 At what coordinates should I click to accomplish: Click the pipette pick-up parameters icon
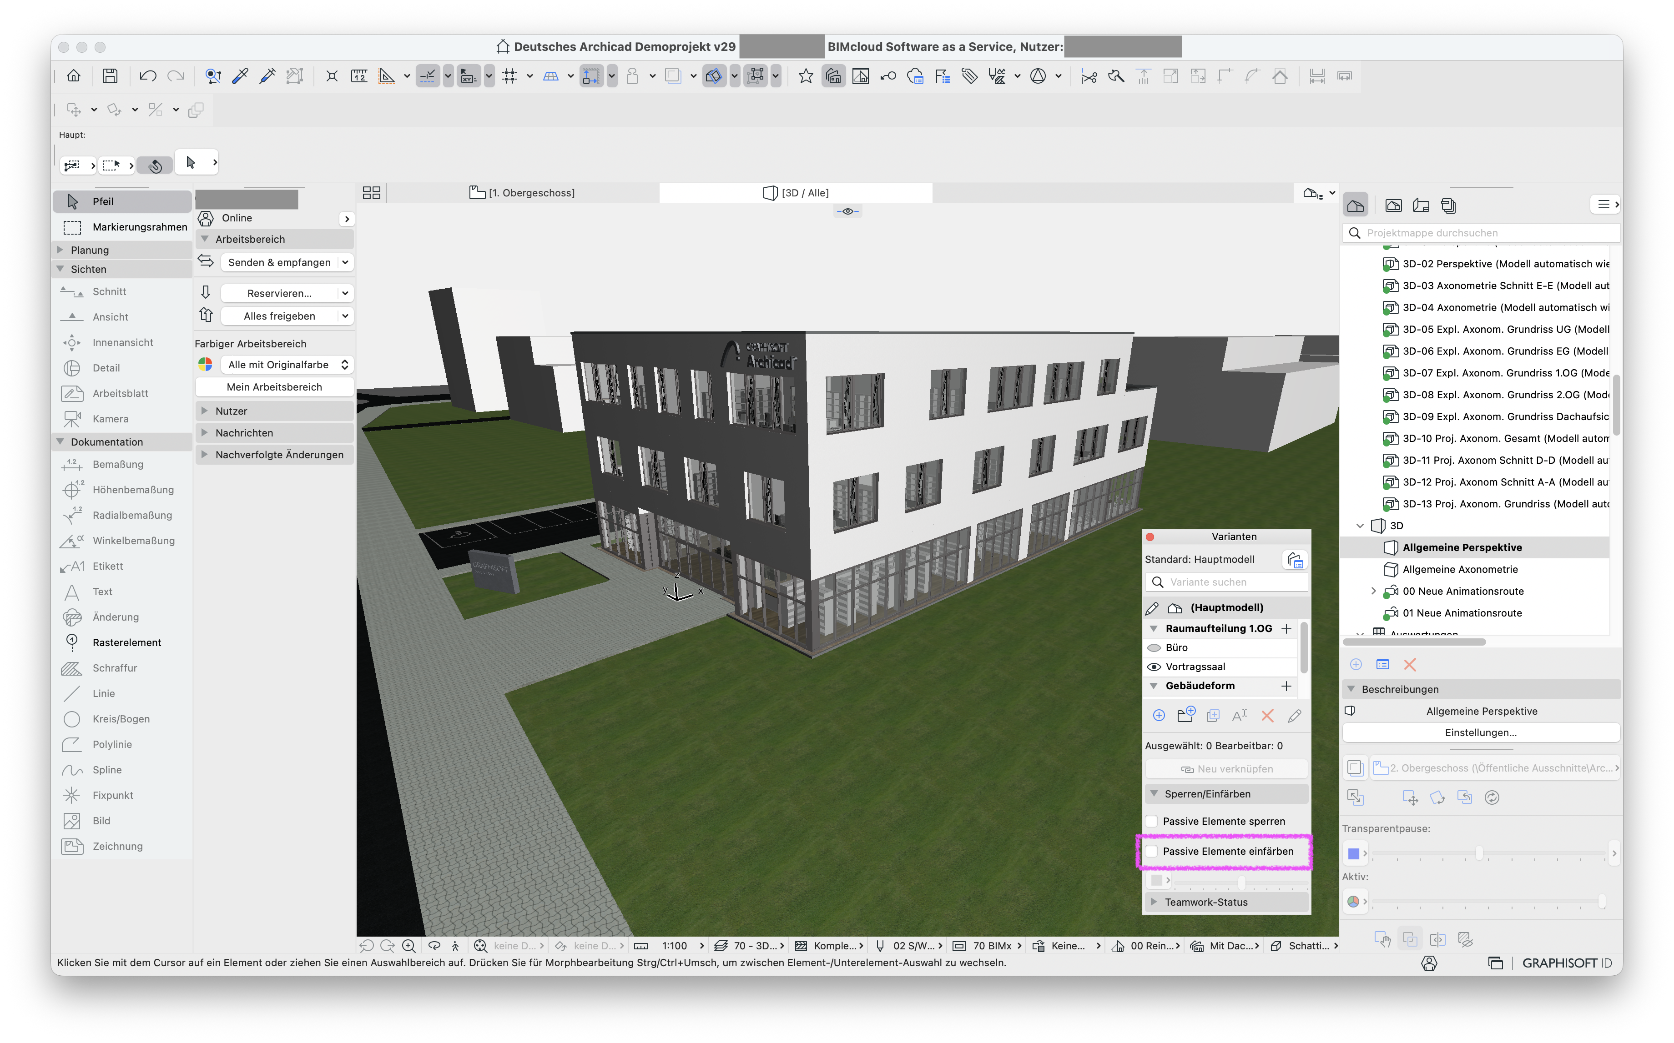click(x=240, y=76)
